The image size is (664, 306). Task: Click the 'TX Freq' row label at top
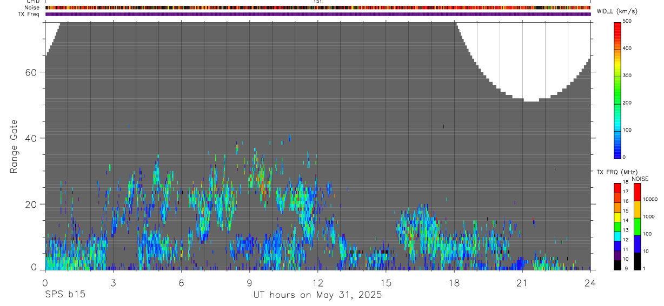click(29, 14)
